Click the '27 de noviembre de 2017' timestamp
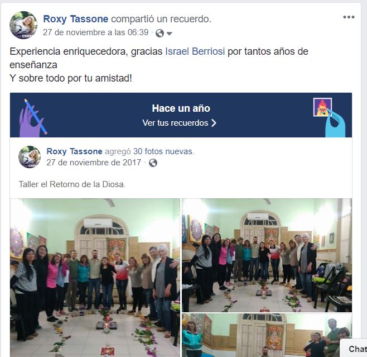367x357 pixels. (x=94, y=163)
